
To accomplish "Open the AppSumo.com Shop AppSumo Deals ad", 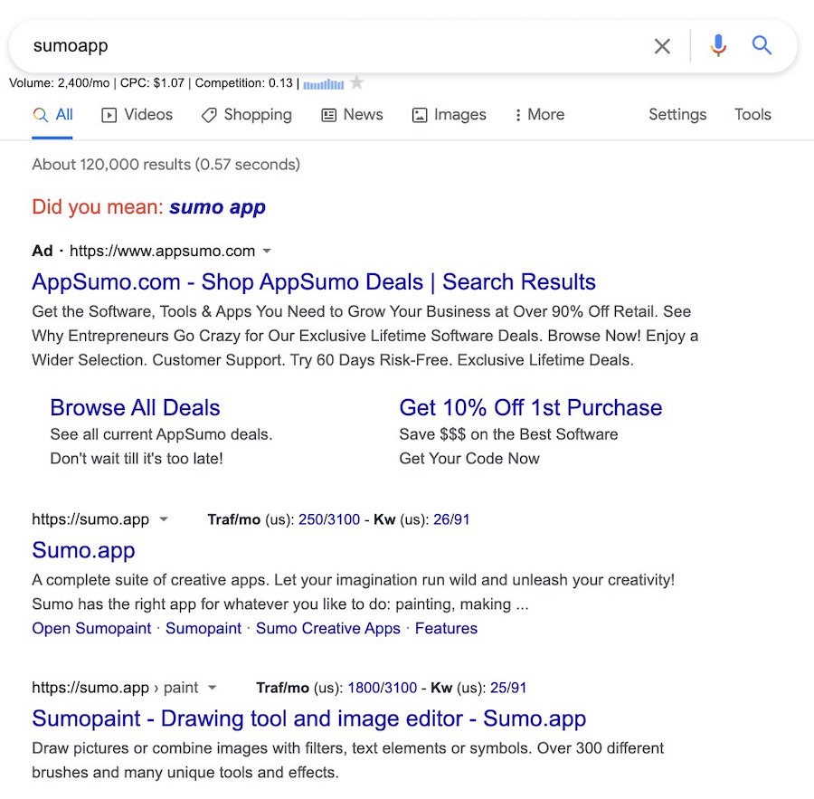I will pos(314,281).
